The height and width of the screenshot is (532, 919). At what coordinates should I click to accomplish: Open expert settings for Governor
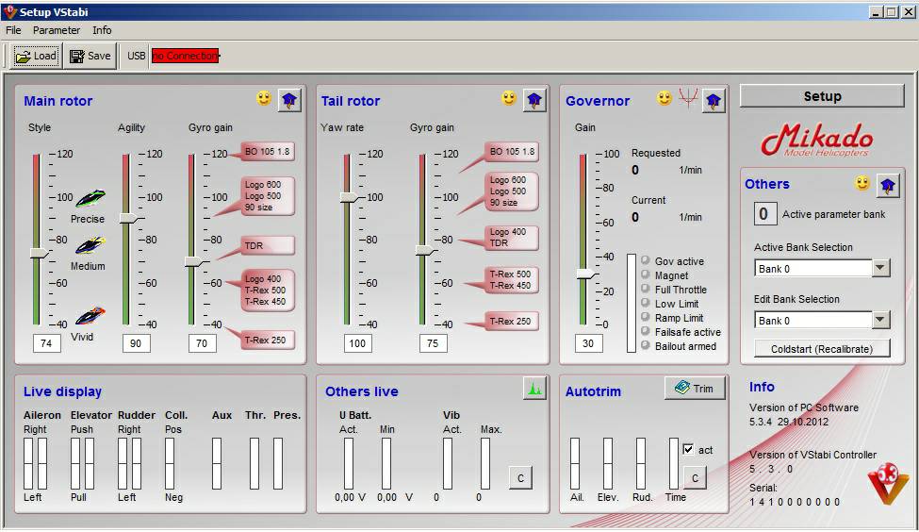tap(714, 101)
